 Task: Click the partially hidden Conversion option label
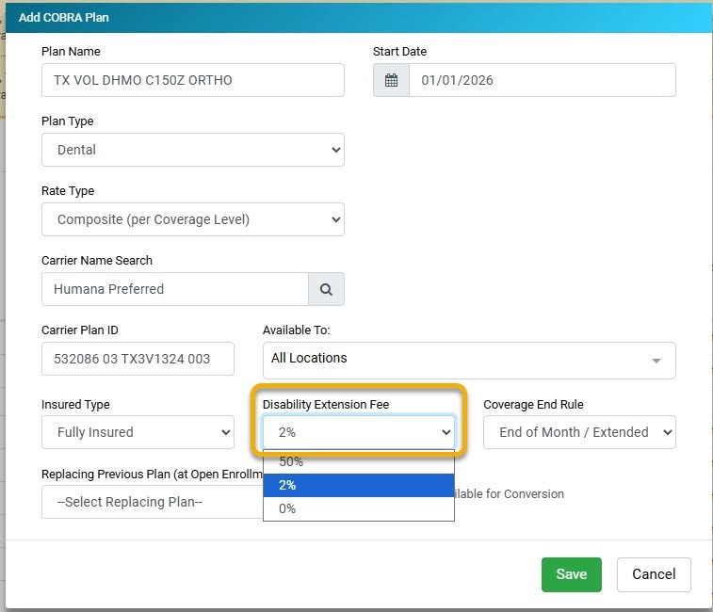point(510,493)
